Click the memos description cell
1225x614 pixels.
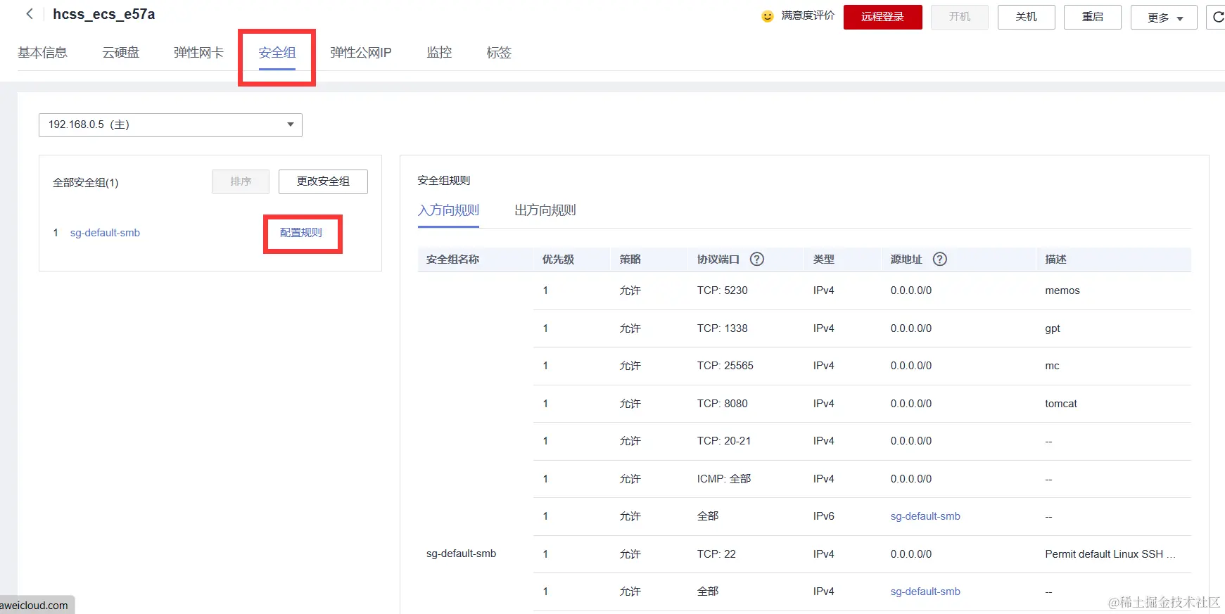click(x=1062, y=290)
